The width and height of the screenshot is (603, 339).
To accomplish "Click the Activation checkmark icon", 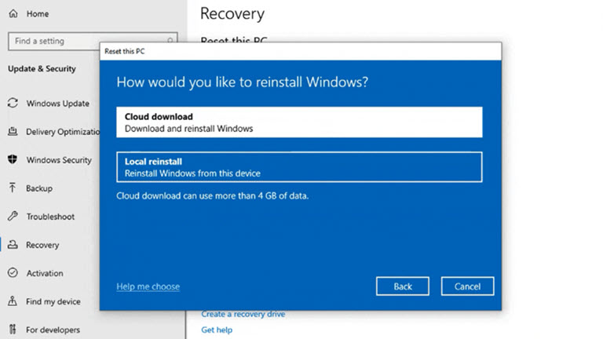I will 13,273.
